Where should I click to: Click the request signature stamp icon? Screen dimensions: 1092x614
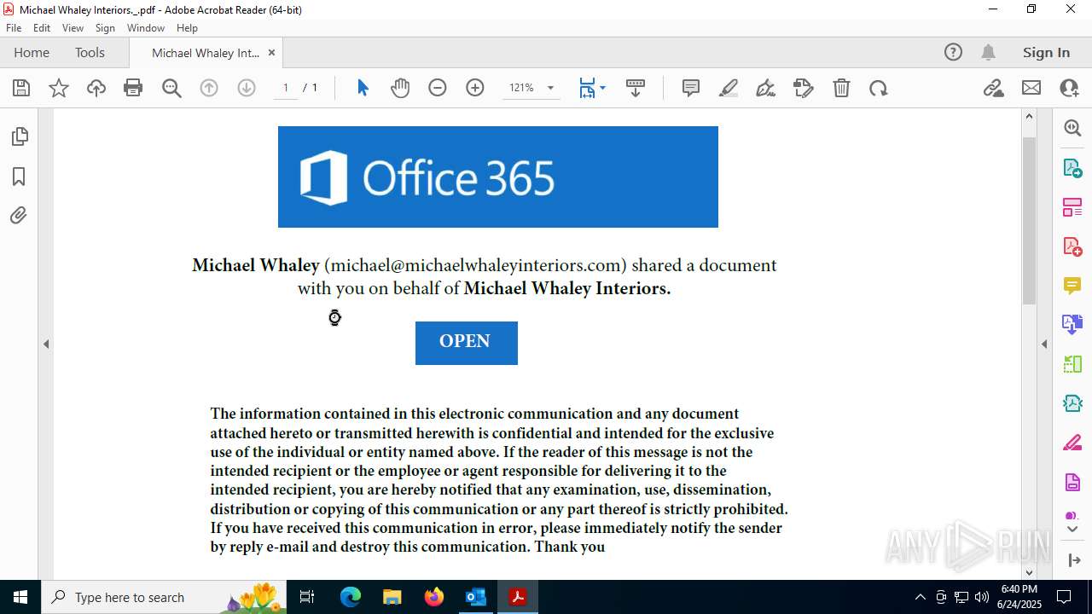(x=804, y=88)
